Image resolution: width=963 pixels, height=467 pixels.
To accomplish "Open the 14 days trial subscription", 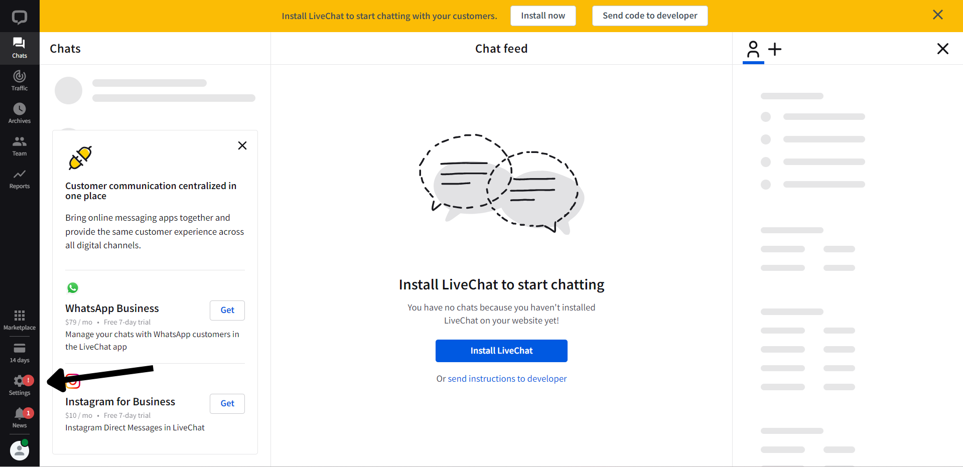I will (x=20, y=353).
